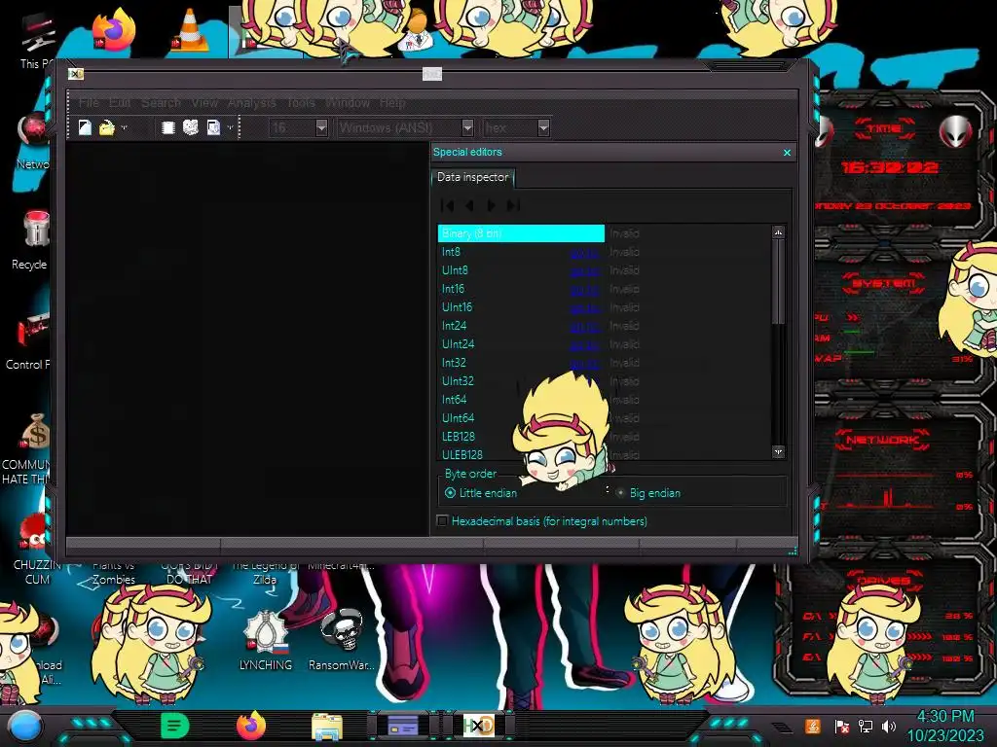Click the green app taskbar icon

click(175, 726)
